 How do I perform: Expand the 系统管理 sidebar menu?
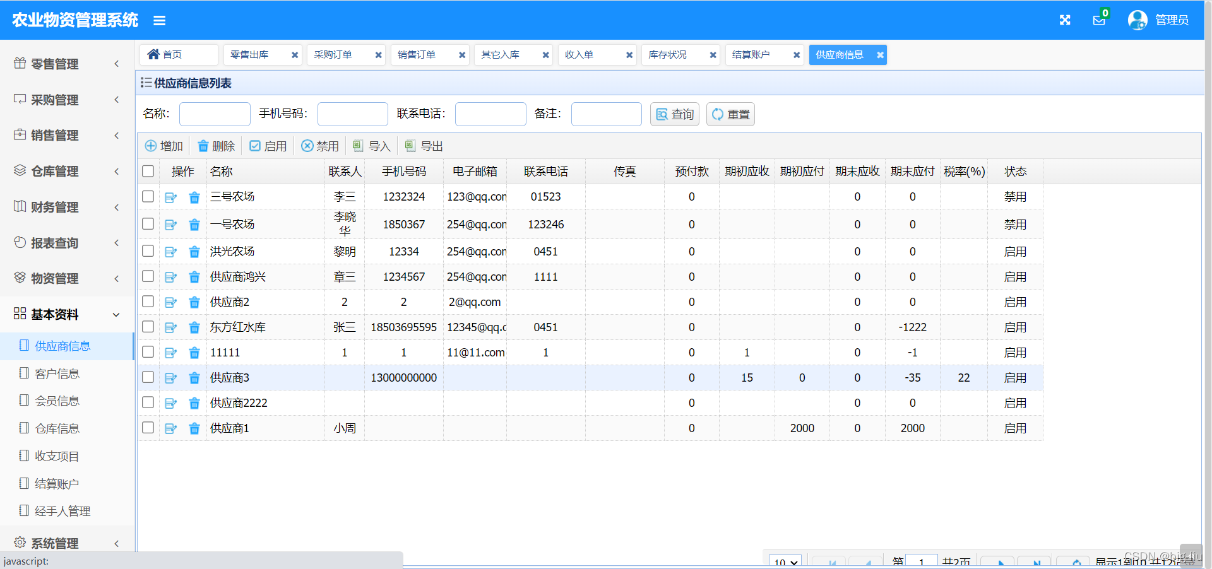pyautogui.click(x=67, y=543)
